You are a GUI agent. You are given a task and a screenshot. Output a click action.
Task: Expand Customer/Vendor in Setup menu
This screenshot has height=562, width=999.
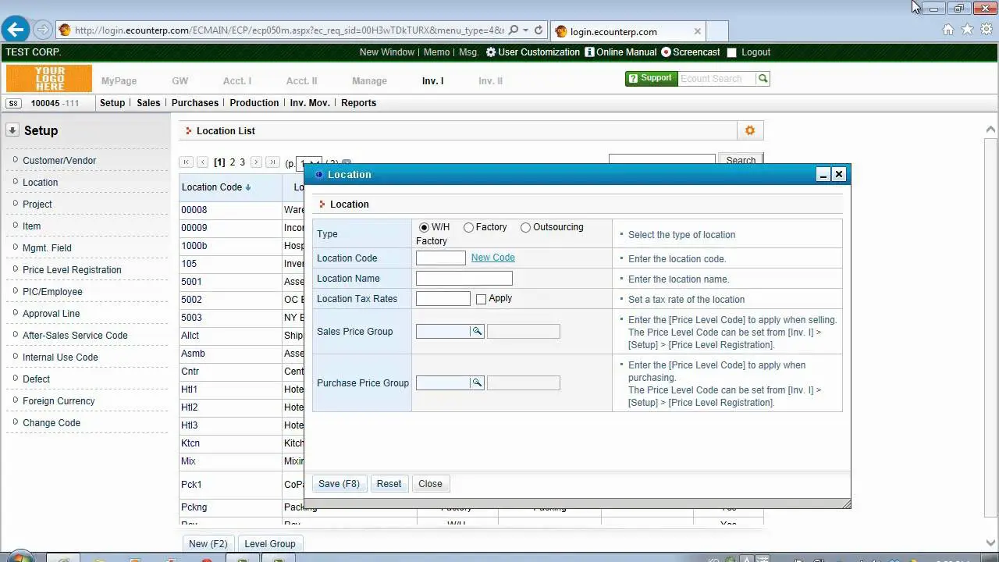[x=59, y=161]
